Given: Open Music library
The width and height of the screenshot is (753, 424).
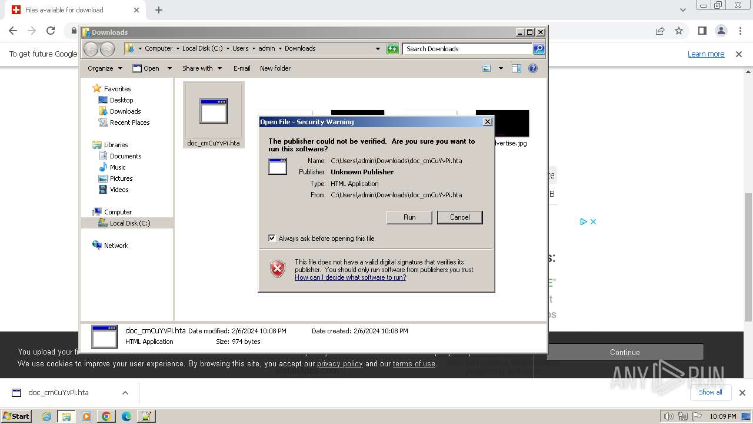Looking at the screenshot, I should (118, 167).
